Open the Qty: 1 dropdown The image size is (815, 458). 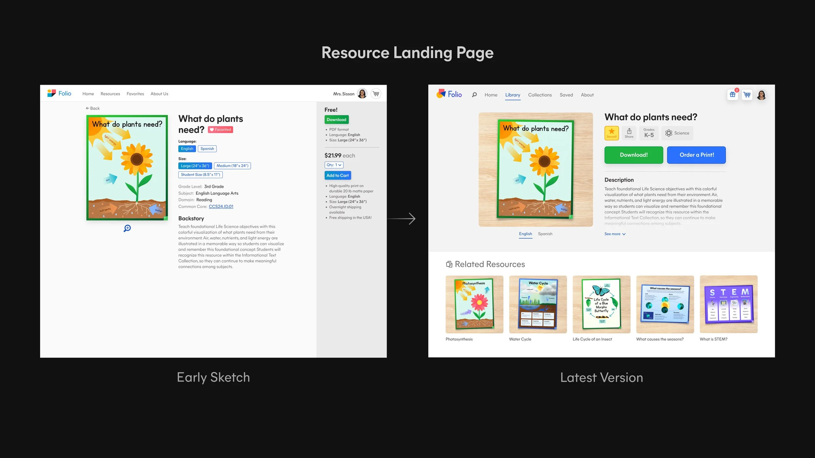[334, 165]
